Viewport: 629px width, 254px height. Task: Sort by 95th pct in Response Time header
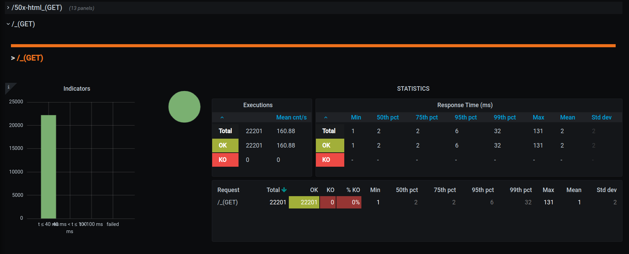tap(465, 117)
